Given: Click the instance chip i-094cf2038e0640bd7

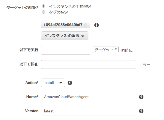Looking at the screenshot, I should (66, 25).
